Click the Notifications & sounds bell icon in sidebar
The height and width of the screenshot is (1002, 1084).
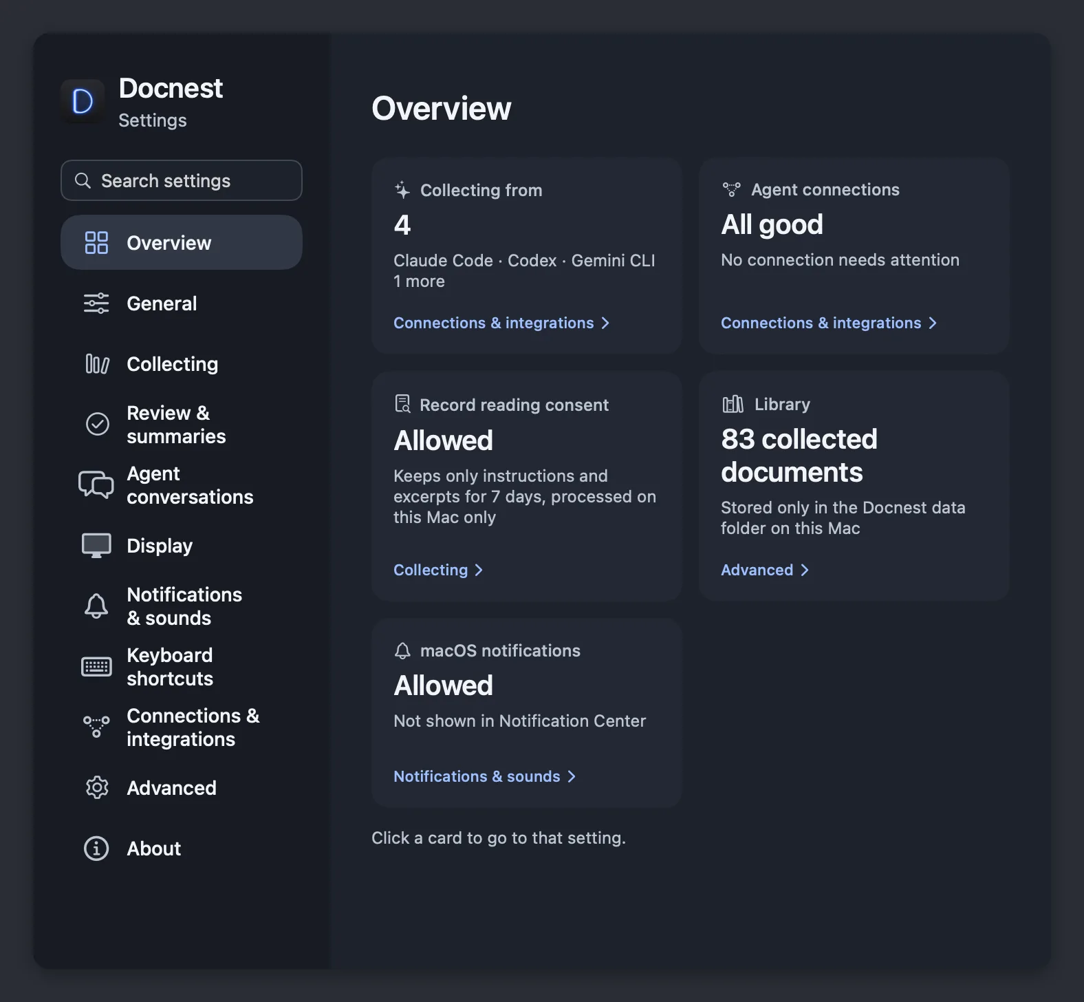point(96,606)
